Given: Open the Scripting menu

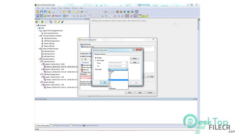Looking at the screenshot, I should pos(67,8).
